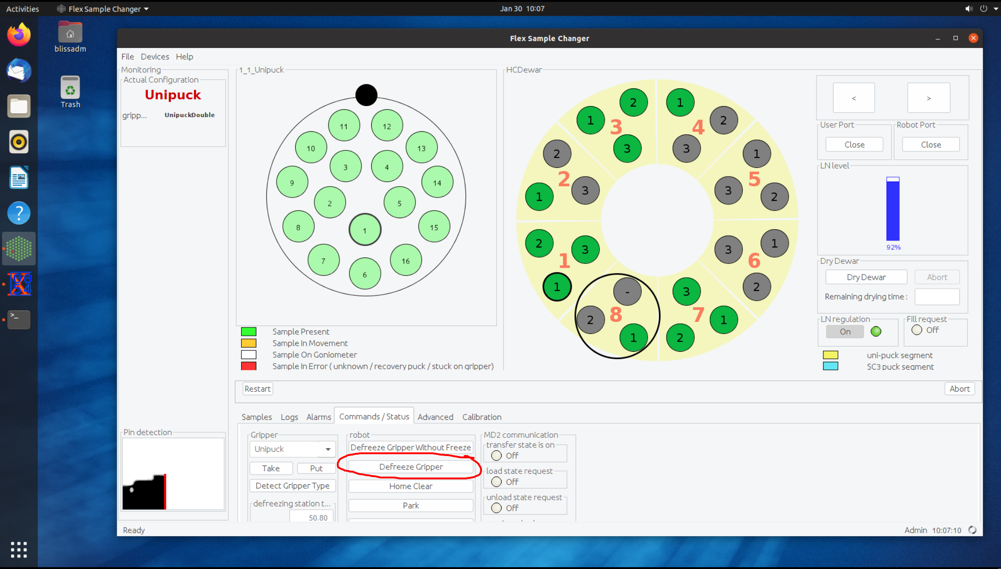Toggle the transfer state indicator
Viewport: 1001px width, 569px height.
coord(497,456)
